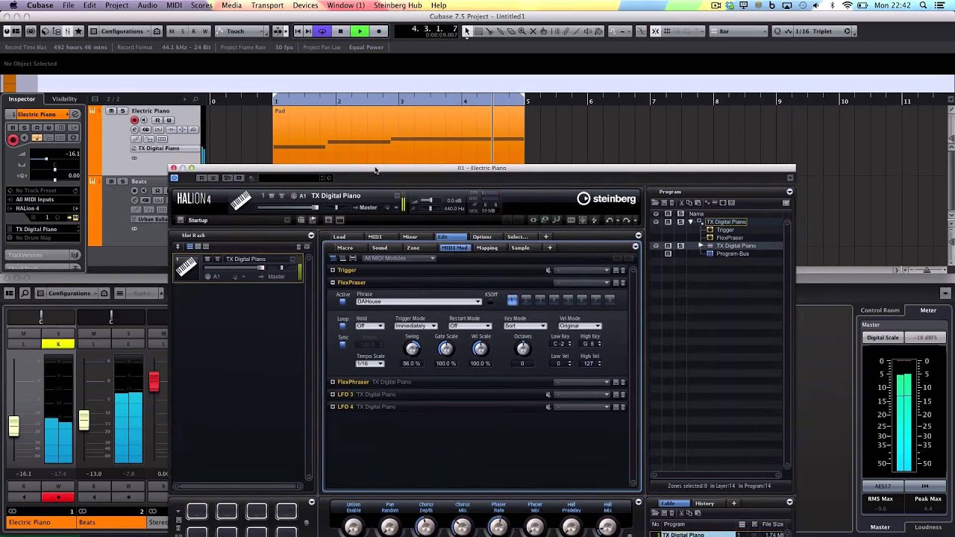This screenshot has height=537, width=955.
Task: Select FlexPhraser variation button 2
Action: click(x=526, y=300)
